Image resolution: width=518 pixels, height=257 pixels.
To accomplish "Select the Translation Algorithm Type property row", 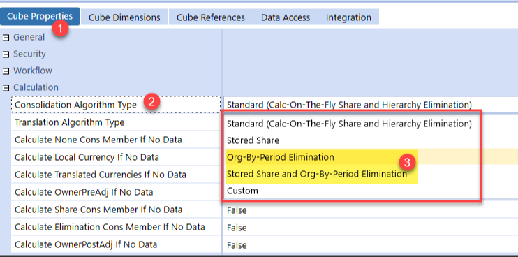I will coord(116,122).
